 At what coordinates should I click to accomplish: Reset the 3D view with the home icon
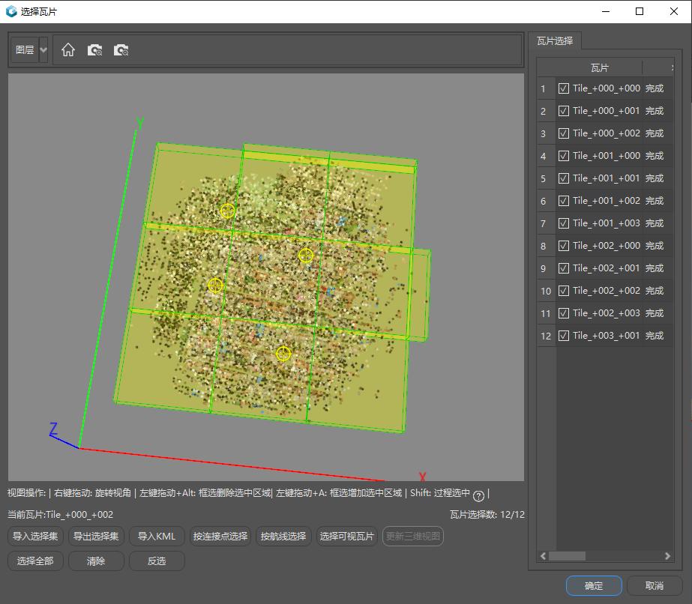click(68, 50)
